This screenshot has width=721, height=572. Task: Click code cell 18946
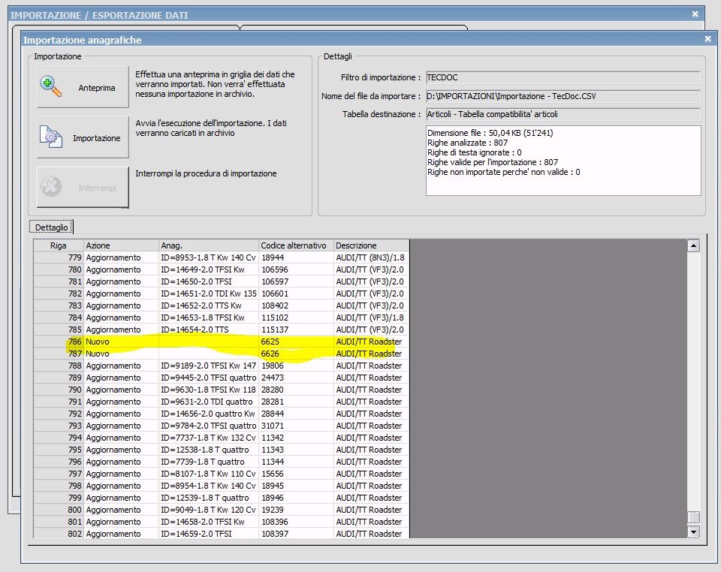[x=296, y=498]
